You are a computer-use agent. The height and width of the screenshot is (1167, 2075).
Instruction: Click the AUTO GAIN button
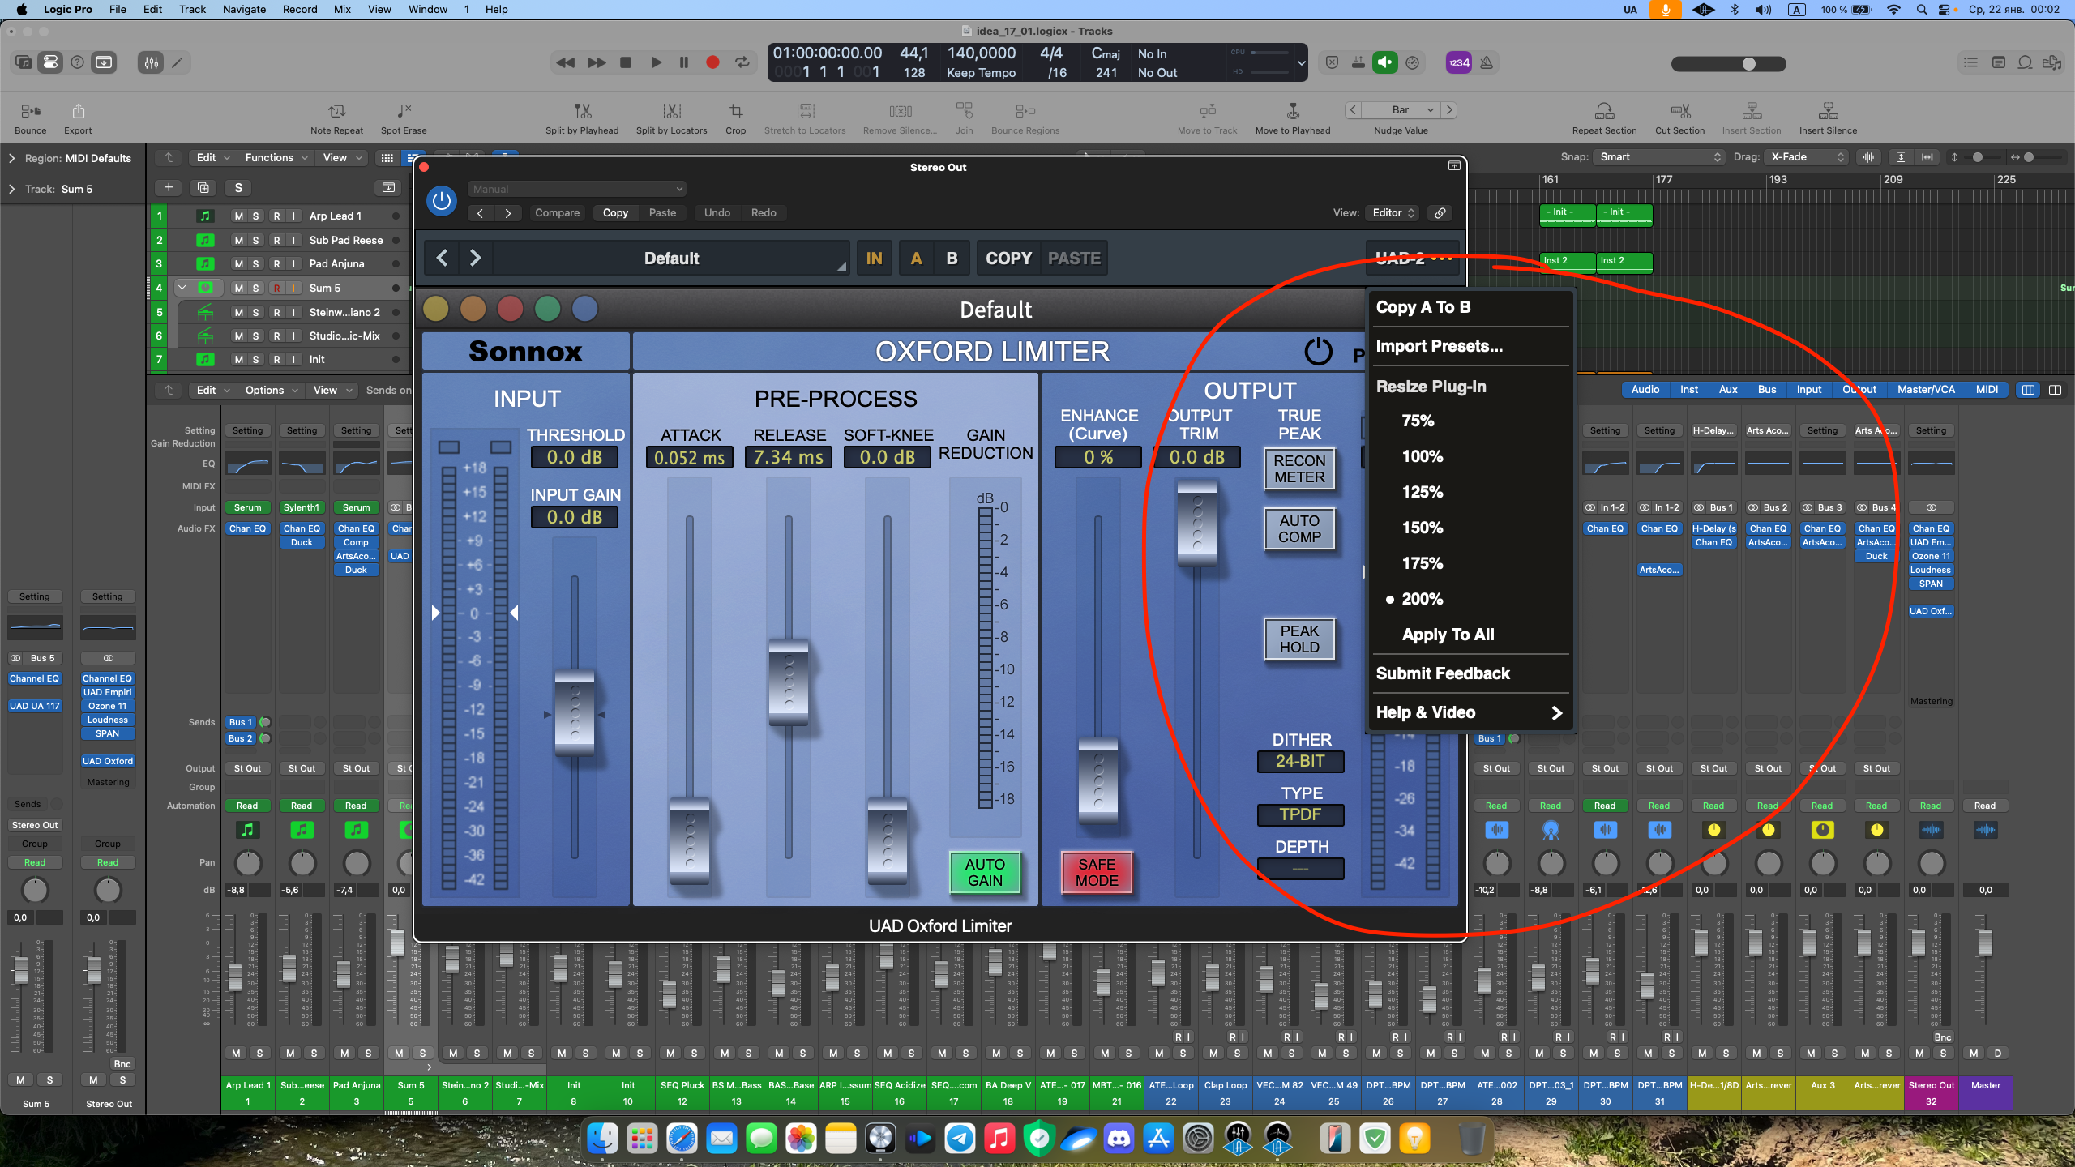[x=985, y=872]
